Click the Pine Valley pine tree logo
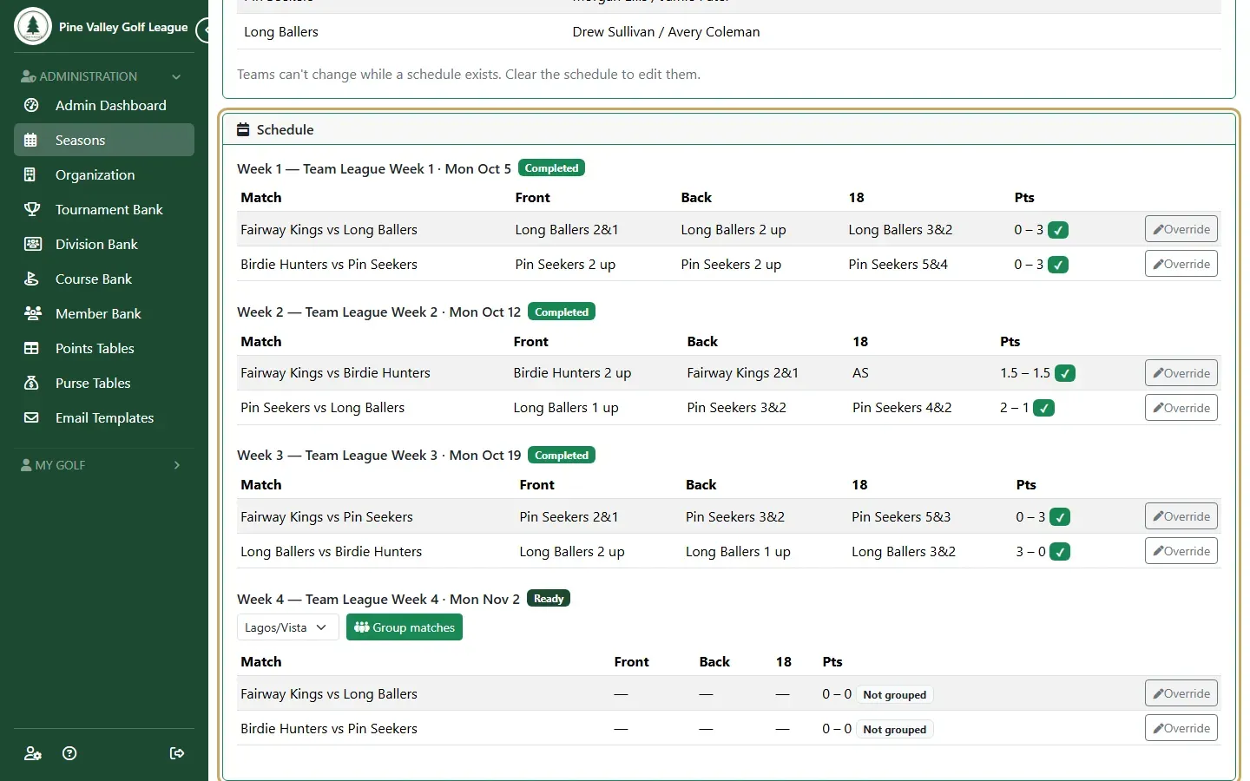Viewport: 1250px width, 781px height. point(33,26)
